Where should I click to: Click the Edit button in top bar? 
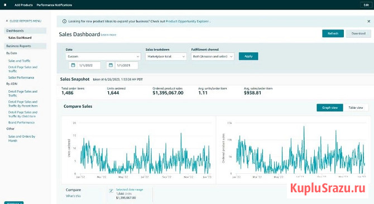tap(366, 5)
